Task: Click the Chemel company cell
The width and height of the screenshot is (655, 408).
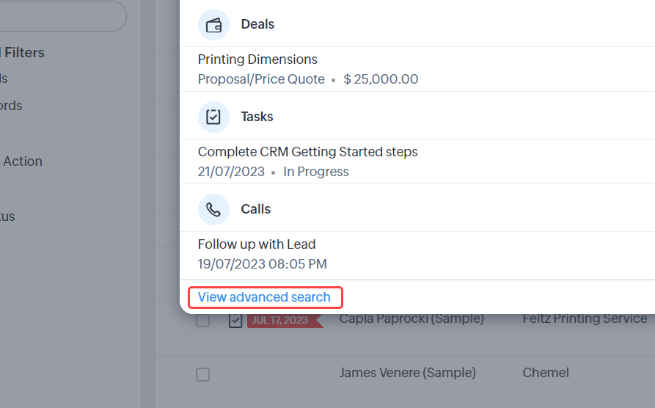Action: 546,373
